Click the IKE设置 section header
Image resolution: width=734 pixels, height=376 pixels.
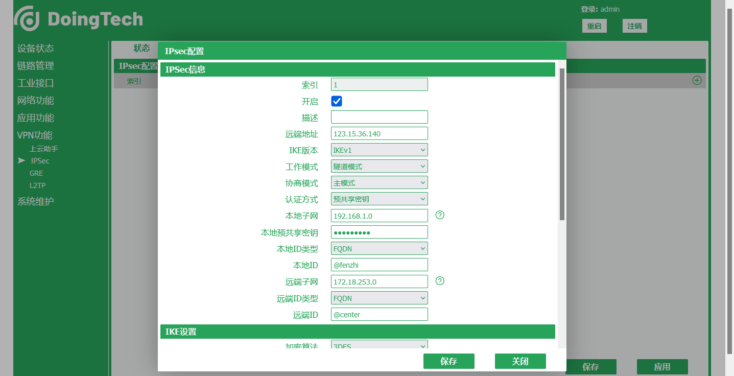[358, 332]
